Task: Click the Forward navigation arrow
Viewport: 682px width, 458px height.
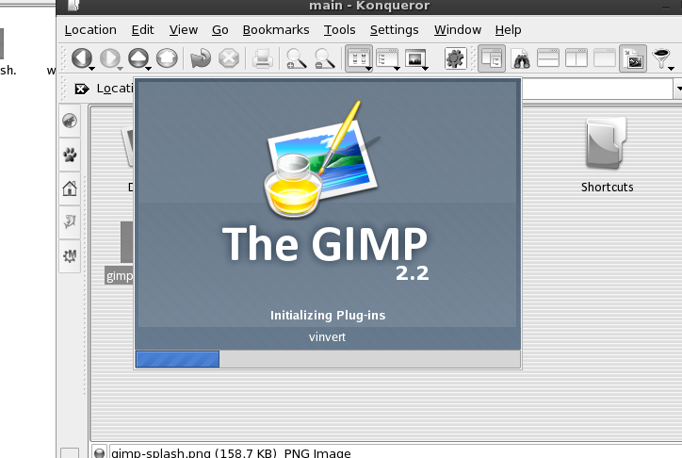Action: [109, 57]
